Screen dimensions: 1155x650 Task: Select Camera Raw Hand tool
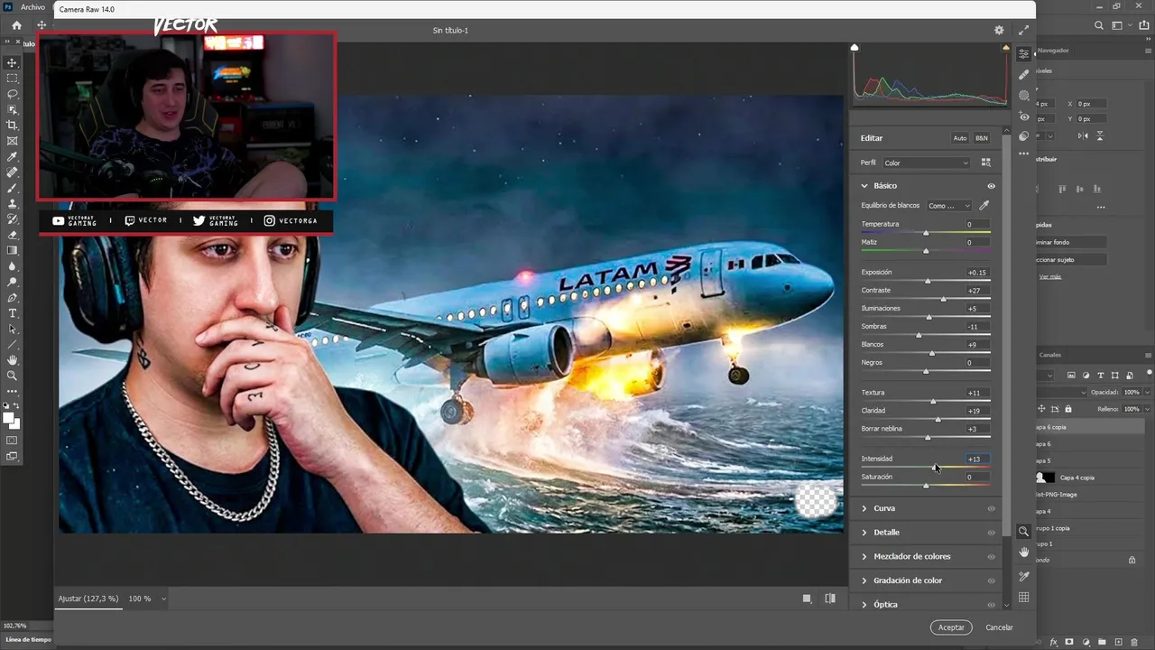coord(1024,552)
